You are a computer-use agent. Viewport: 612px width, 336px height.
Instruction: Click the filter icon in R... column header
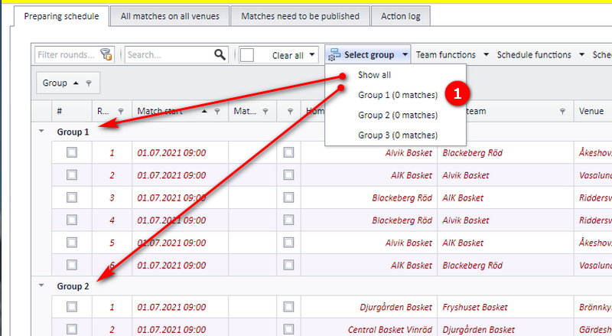121,111
